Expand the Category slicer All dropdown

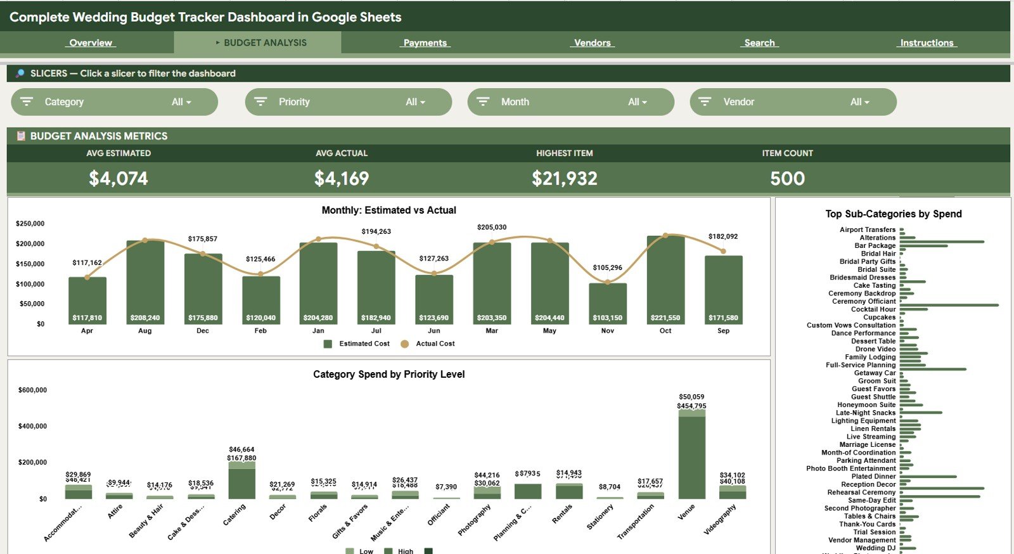181,102
